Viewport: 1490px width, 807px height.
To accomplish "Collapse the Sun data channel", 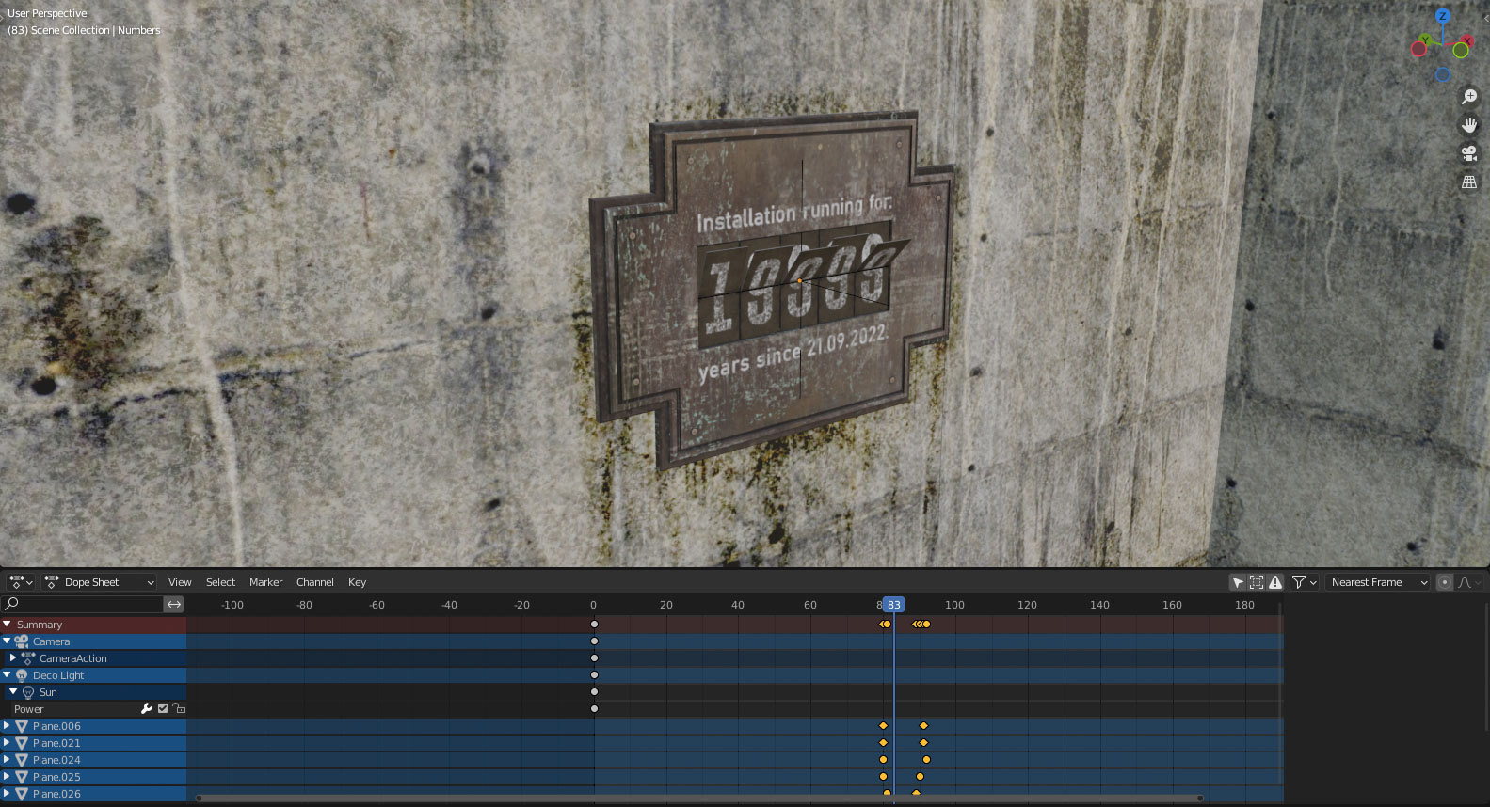I will pos(13,692).
